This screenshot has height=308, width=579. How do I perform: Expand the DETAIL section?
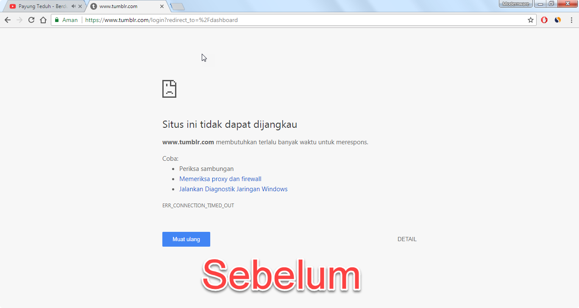[x=407, y=239]
